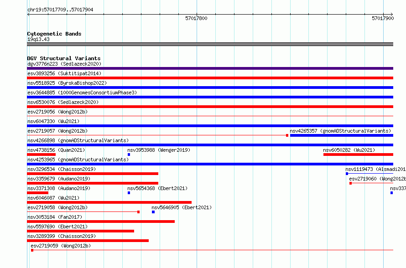Click nsv3359679 (Audano2019) label
Screen dimensions: 406x268
(x=59, y=179)
